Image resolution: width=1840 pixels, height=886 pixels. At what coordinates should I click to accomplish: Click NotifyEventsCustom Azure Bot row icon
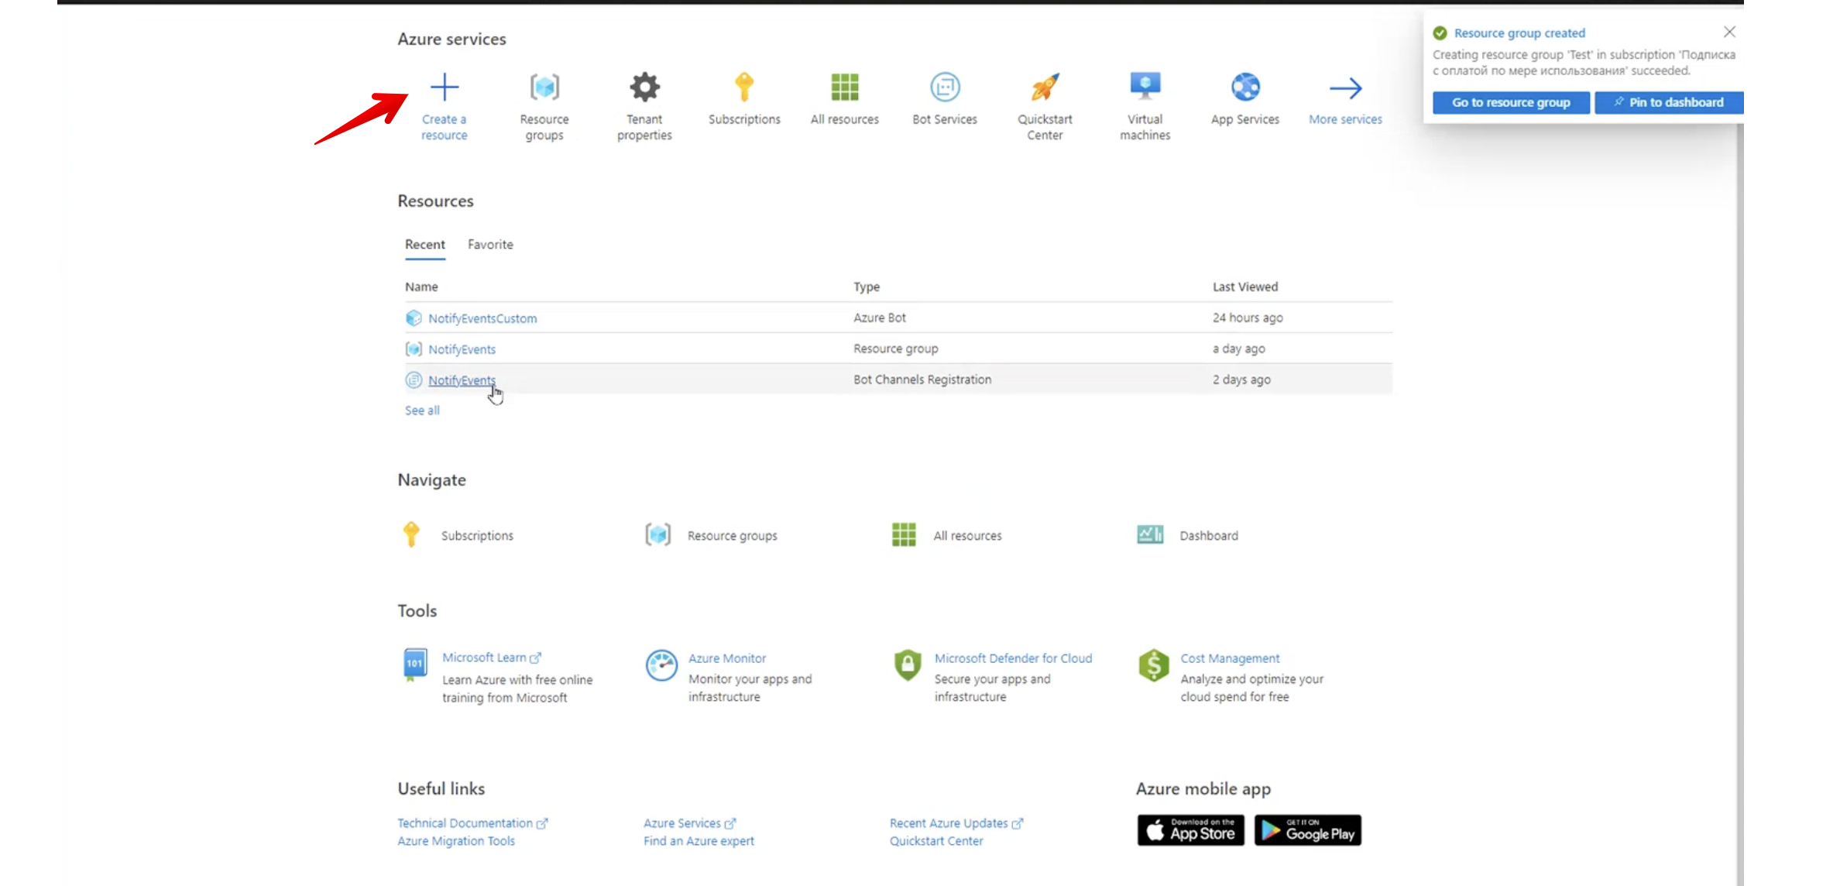tap(414, 318)
